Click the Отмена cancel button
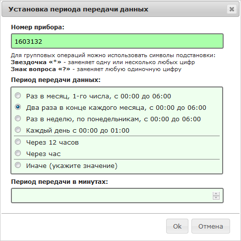 [211, 226]
